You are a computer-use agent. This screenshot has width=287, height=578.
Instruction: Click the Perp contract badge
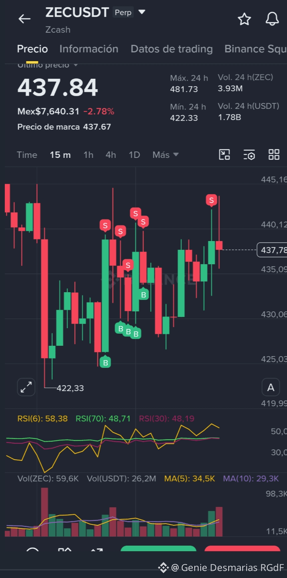coord(123,12)
